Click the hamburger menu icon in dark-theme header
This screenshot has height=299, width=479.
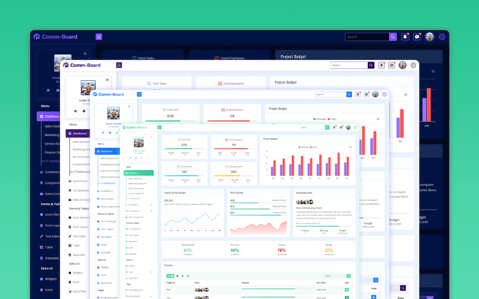click(x=99, y=36)
